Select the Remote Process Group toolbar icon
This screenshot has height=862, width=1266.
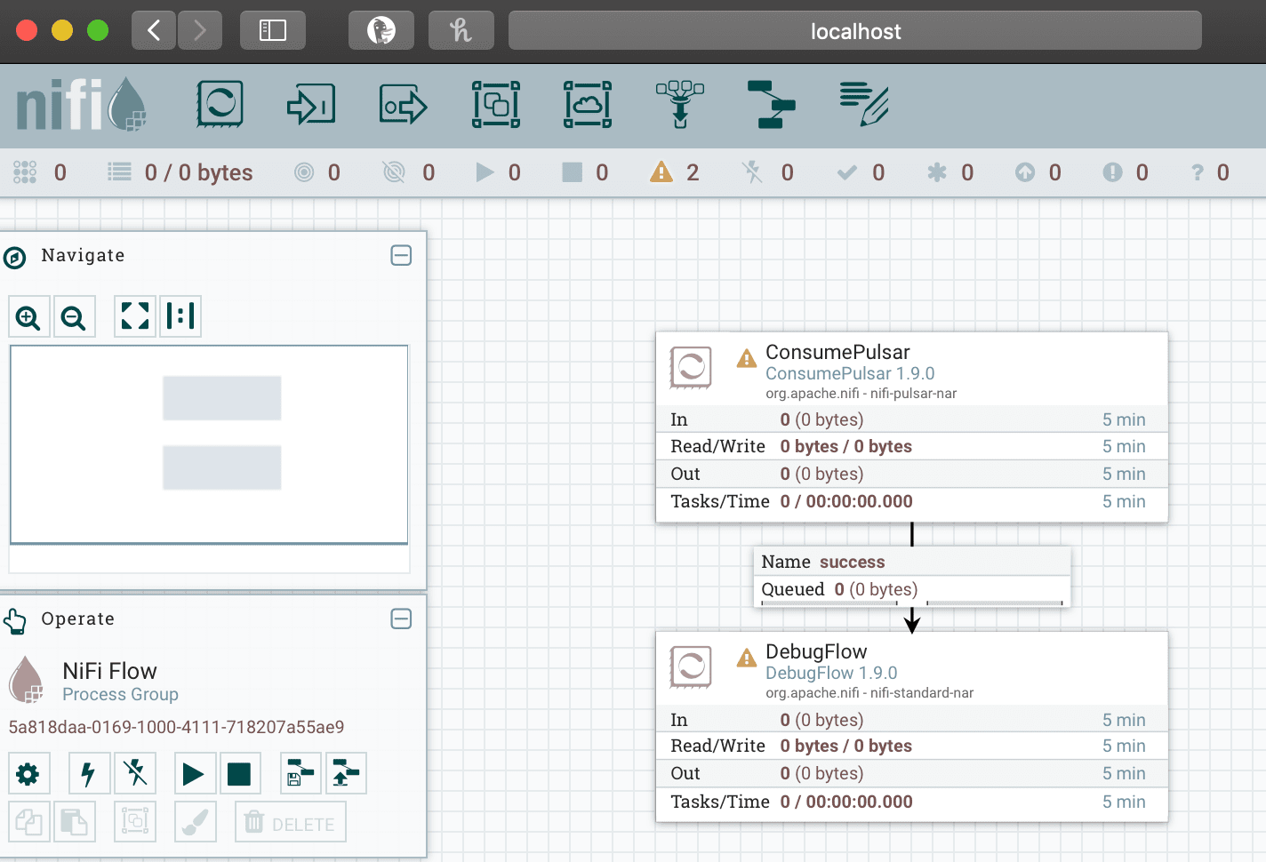click(588, 104)
